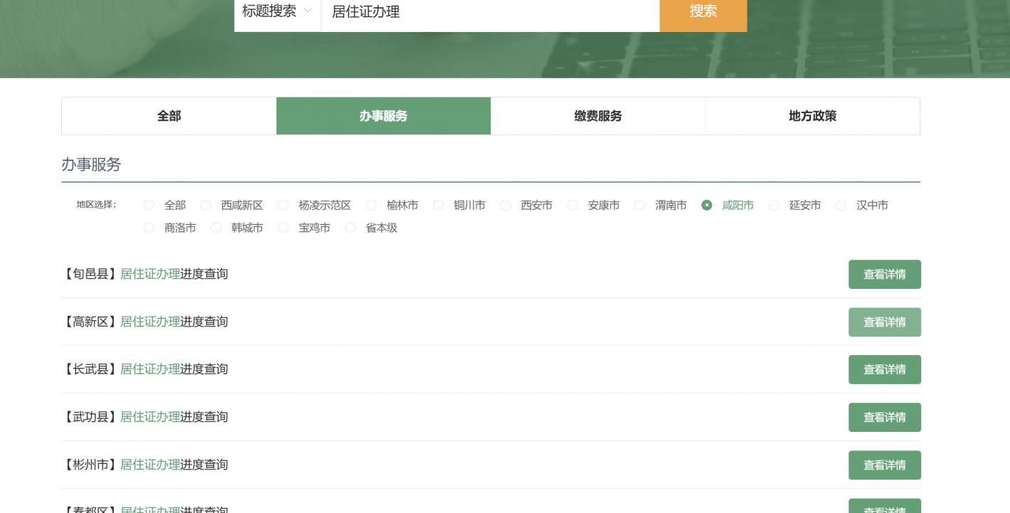Choose 咸阳市 region radio button

coord(706,206)
